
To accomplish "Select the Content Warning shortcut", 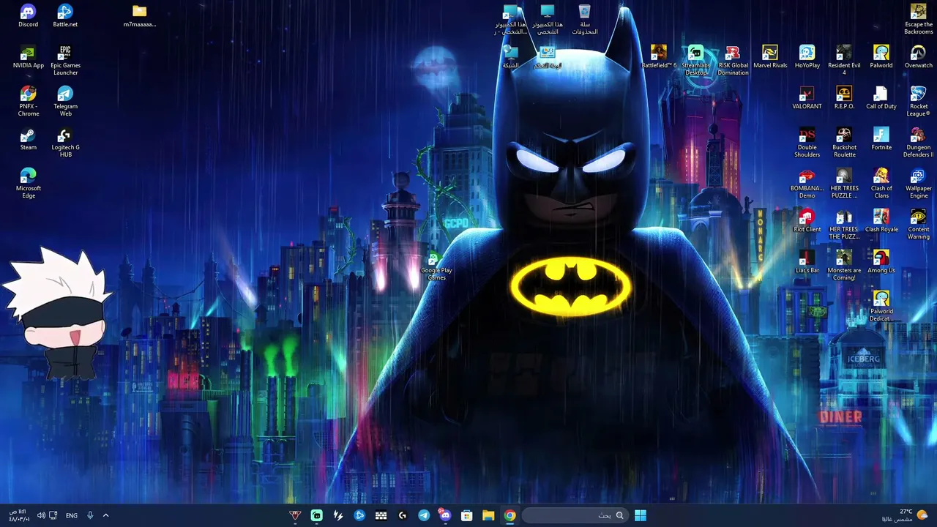I will (918, 224).
